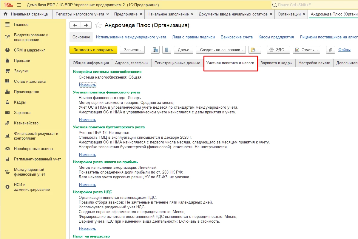Open the home icon tab Начальная страница

[x=26, y=14]
